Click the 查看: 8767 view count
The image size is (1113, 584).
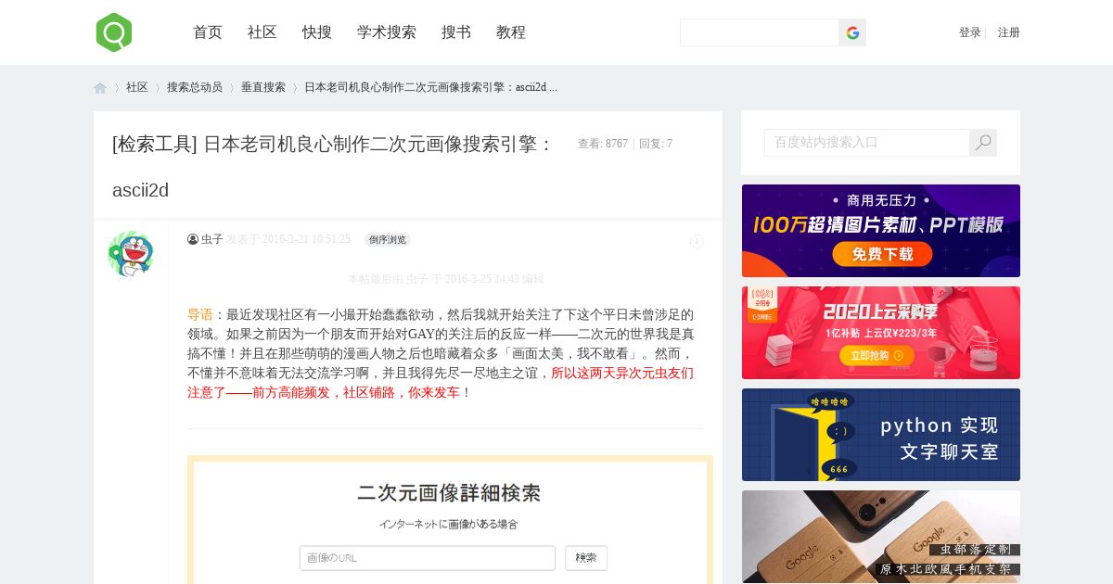tap(603, 144)
